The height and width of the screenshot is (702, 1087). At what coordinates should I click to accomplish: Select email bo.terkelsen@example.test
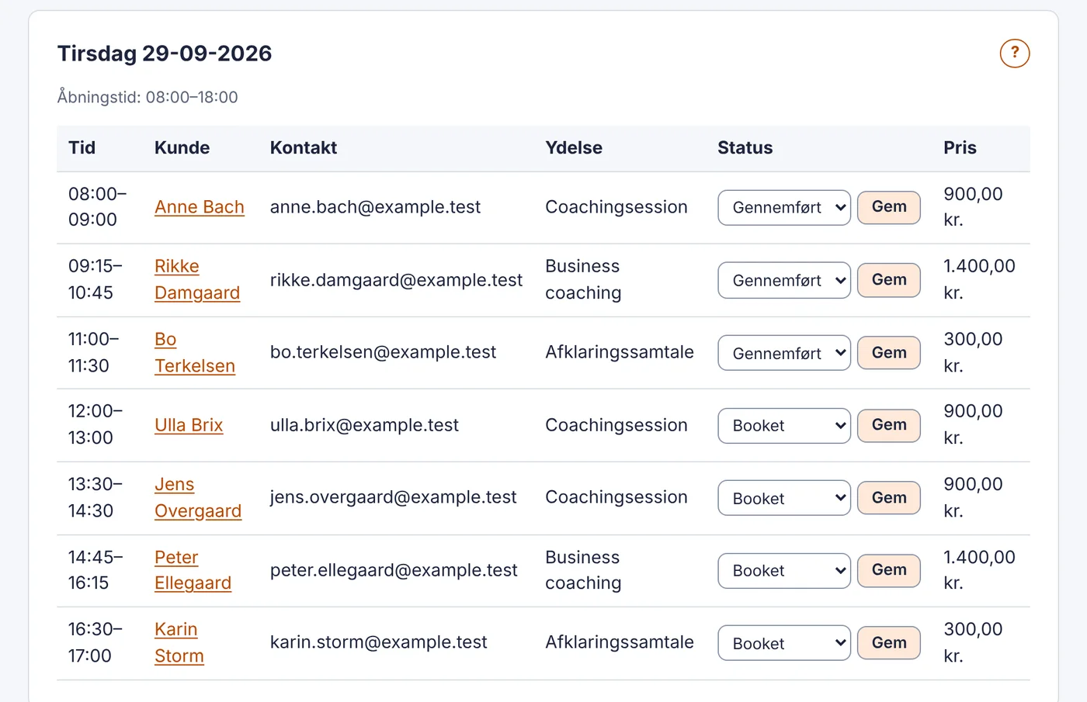[383, 352]
